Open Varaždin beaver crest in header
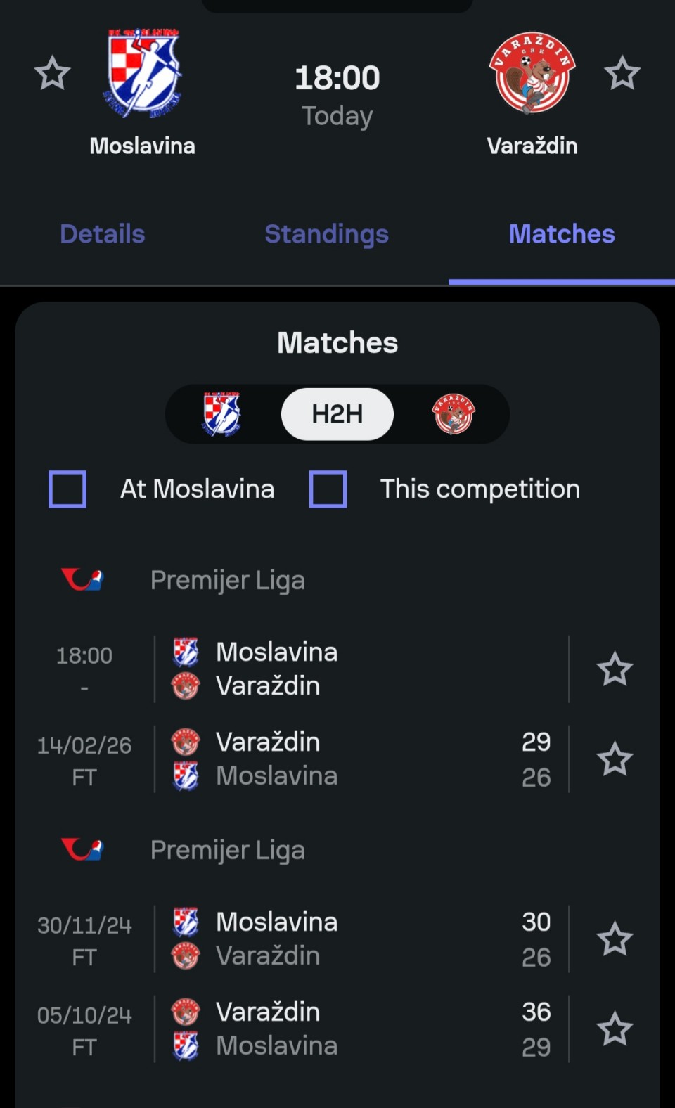The width and height of the screenshot is (675, 1108). (x=532, y=72)
